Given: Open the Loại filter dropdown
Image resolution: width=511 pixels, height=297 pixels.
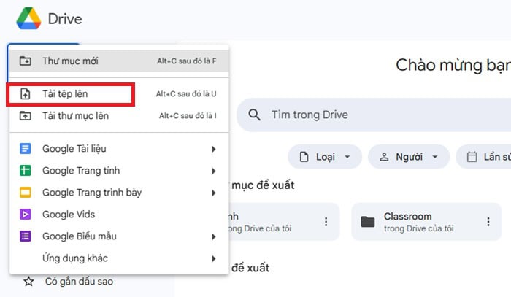Looking at the screenshot, I should coord(325,157).
